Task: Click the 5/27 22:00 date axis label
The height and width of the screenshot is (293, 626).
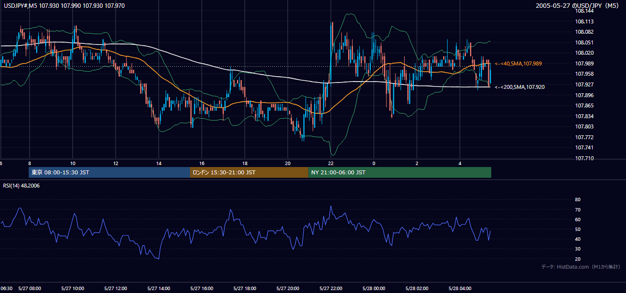Action: tap(331, 289)
